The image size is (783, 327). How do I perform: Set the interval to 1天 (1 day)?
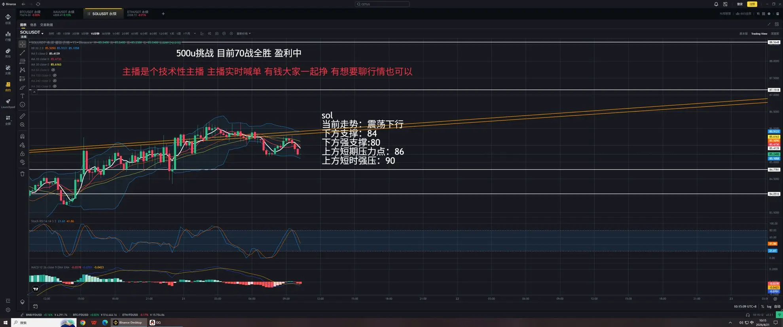click(172, 34)
